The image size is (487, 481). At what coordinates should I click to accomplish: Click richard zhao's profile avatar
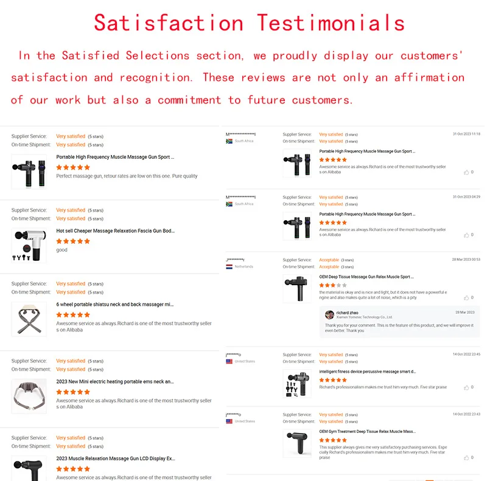click(x=329, y=314)
